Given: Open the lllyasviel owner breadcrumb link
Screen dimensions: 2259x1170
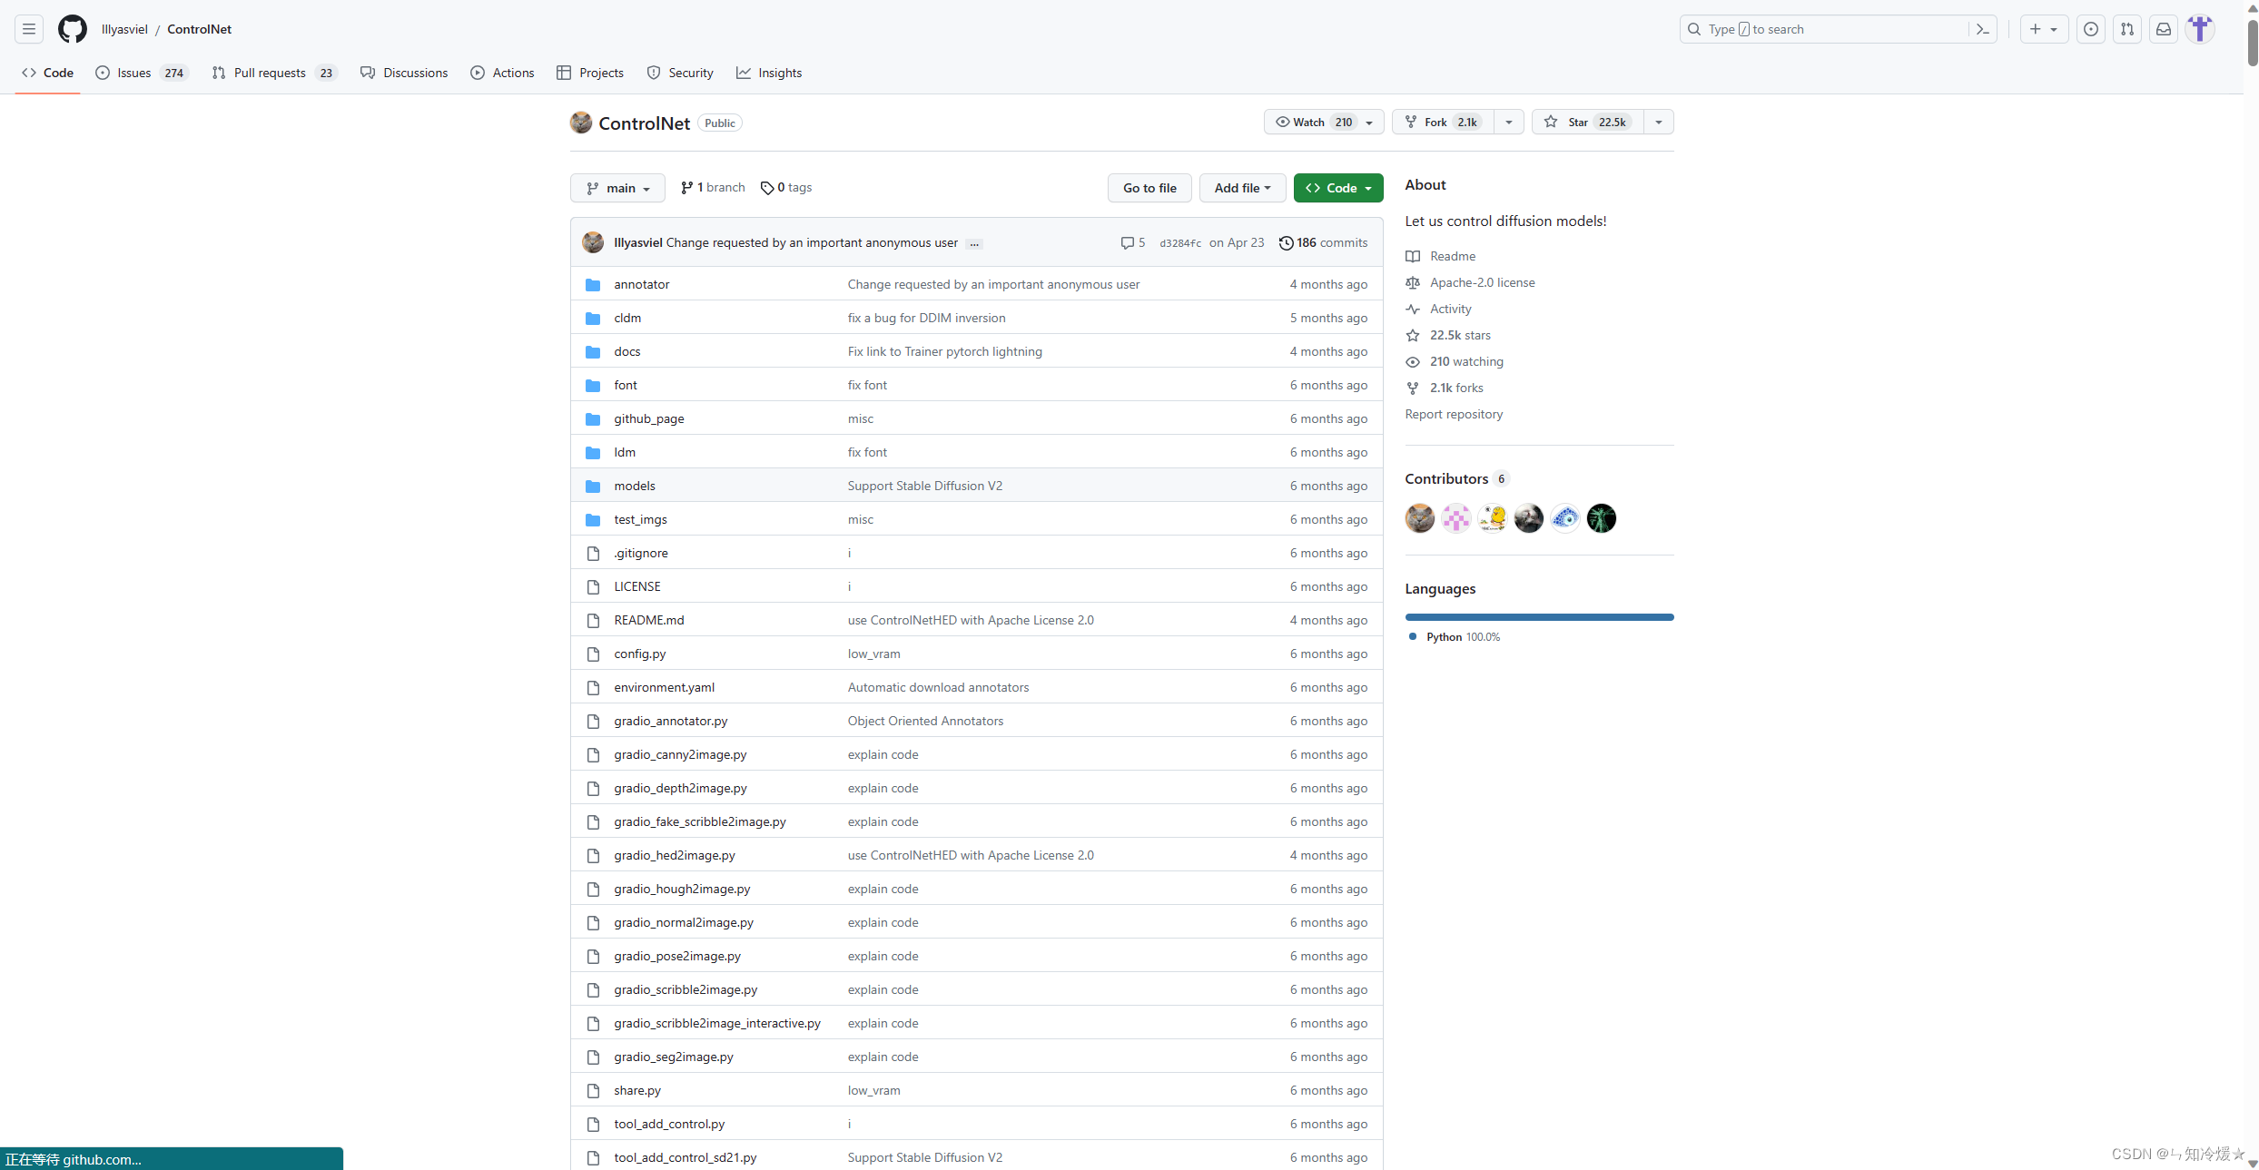Looking at the screenshot, I should (x=124, y=29).
